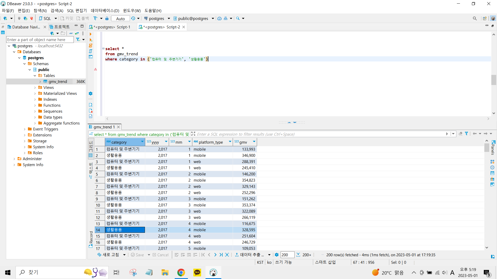The width and height of the screenshot is (497, 279).
Task: Collapse the Schemas tree node
Action: (25, 64)
